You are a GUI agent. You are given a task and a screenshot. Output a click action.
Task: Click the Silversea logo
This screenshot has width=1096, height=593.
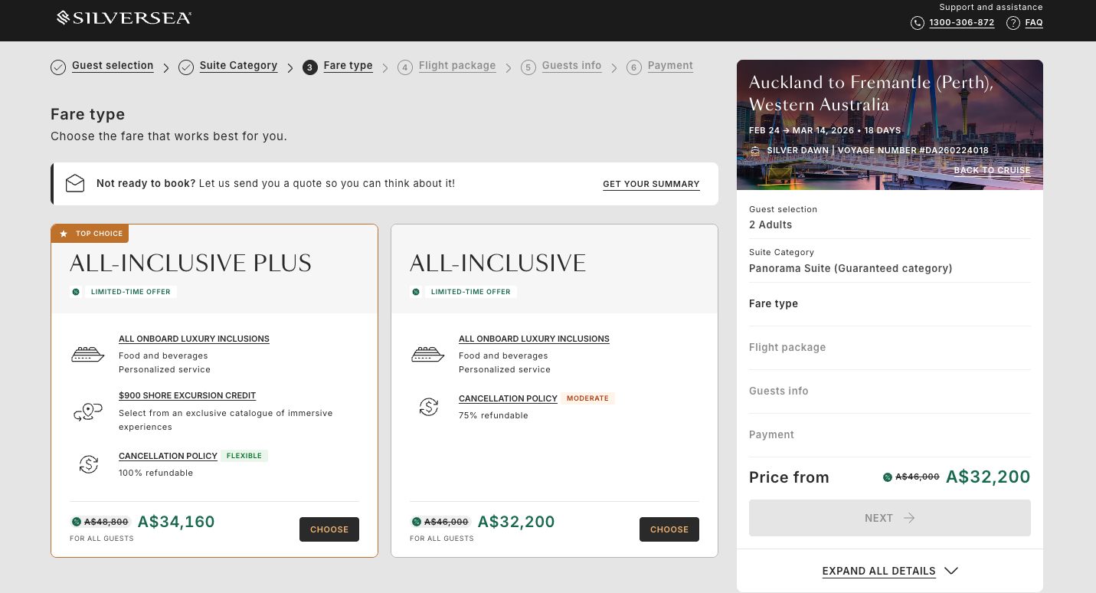[124, 18]
